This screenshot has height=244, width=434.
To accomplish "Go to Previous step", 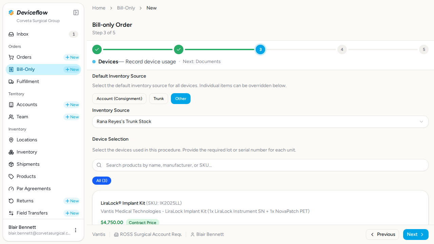I will (382, 235).
